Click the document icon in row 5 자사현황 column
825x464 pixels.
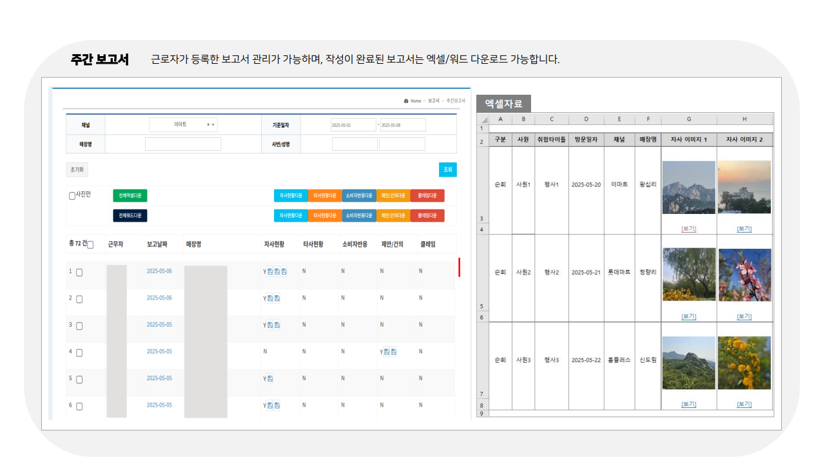pos(270,378)
